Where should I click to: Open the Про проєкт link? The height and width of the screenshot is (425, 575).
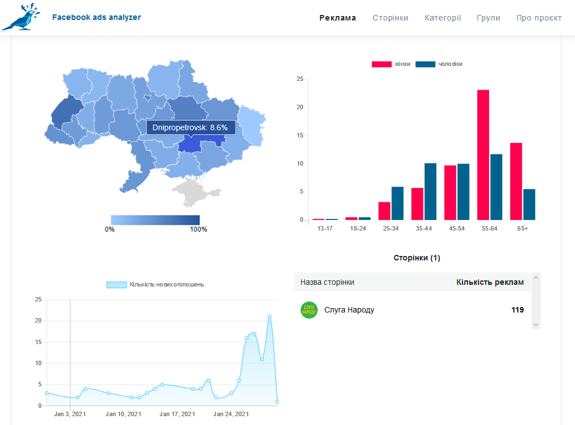click(539, 18)
